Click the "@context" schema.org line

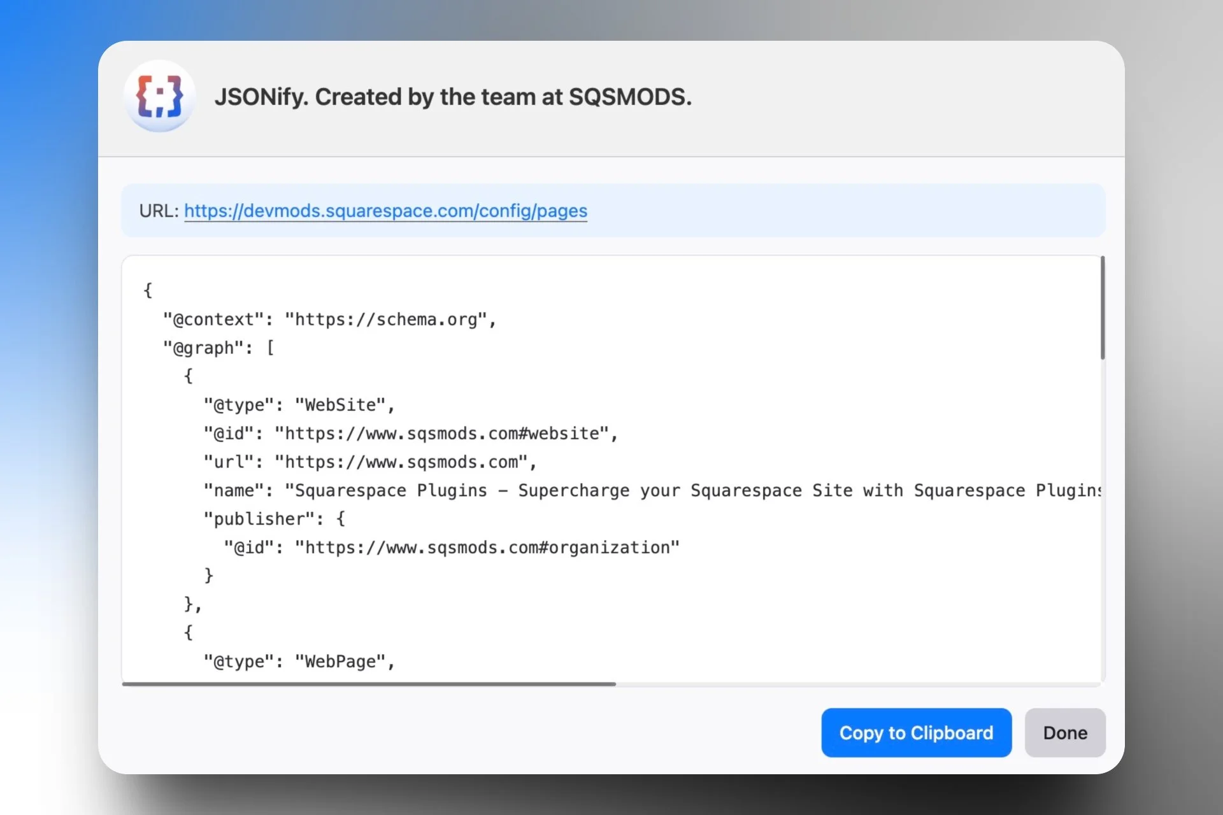[329, 319]
